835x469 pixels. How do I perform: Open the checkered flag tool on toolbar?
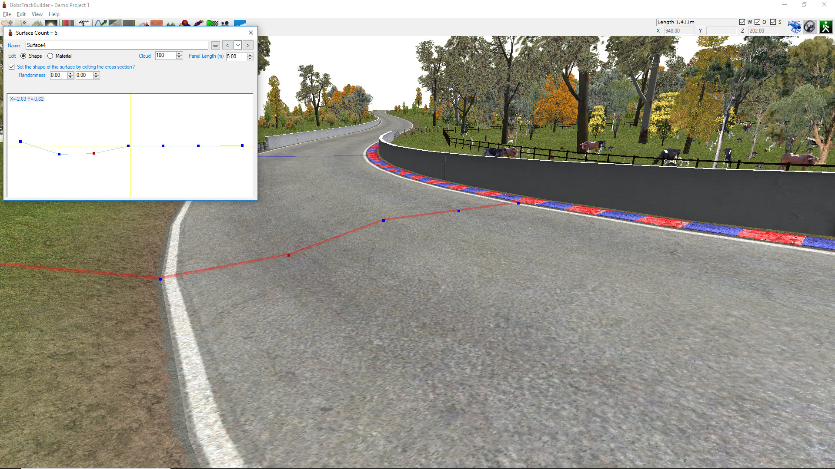(x=213, y=24)
